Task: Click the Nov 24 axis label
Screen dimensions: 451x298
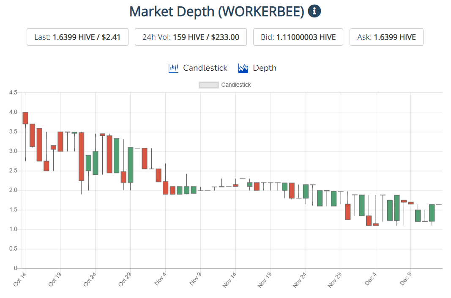Action: 300,279
